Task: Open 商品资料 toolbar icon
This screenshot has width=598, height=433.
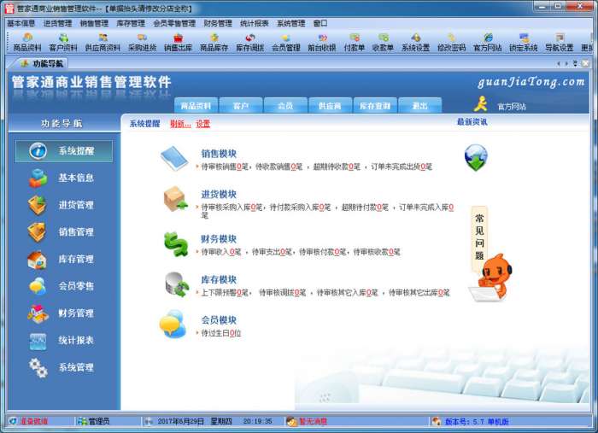Action: point(27,43)
